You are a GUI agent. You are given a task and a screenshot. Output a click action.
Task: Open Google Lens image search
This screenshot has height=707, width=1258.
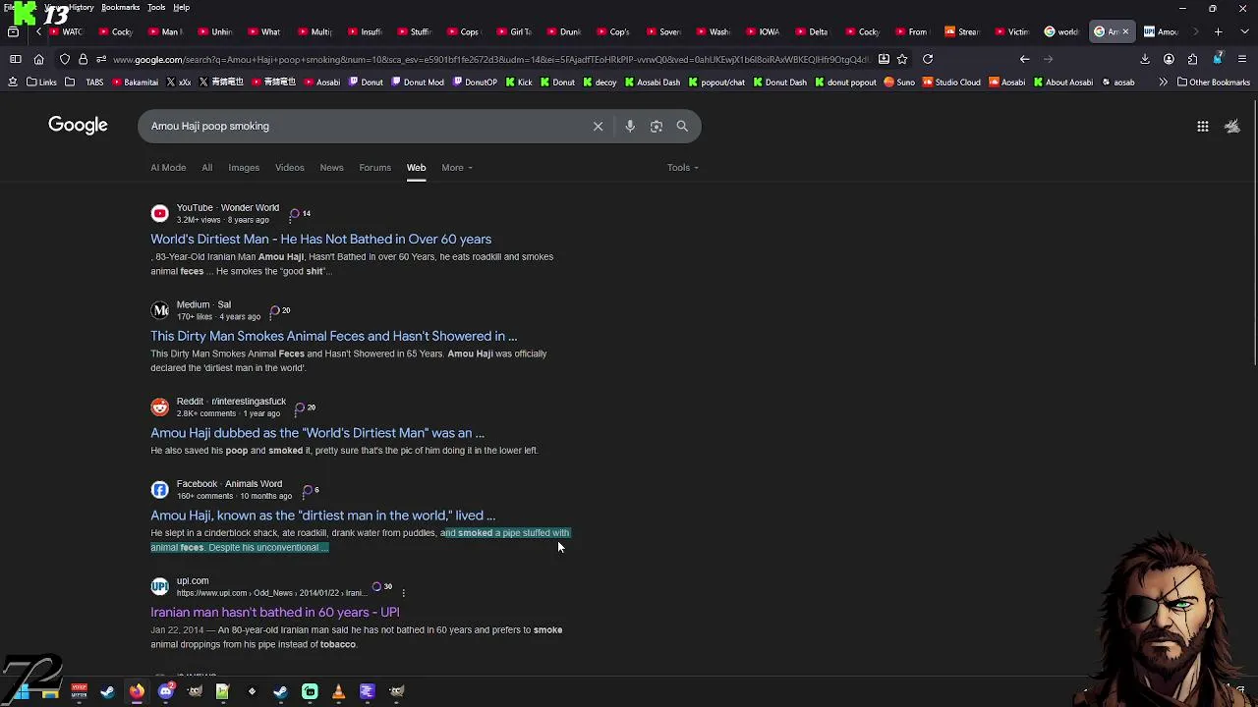tap(657, 126)
